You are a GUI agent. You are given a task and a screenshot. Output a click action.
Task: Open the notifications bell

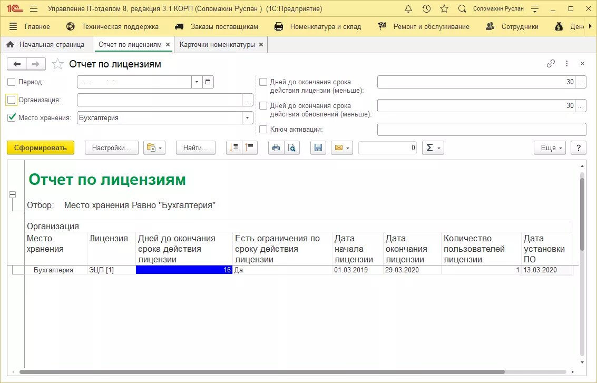408,8
